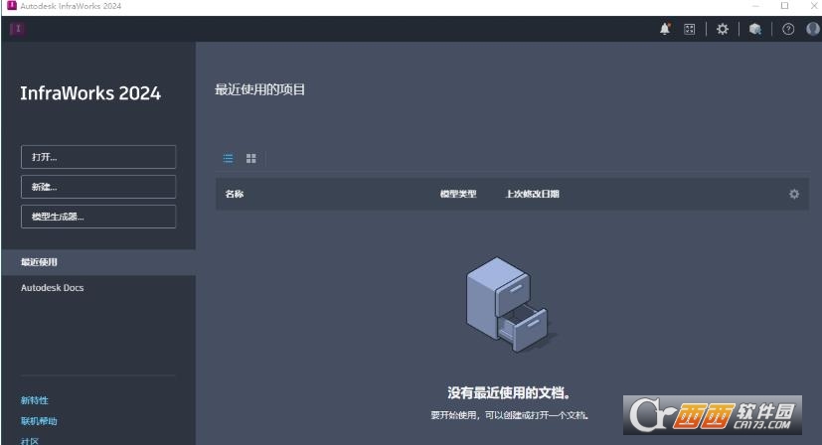The width and height of the screenshot is (822, 445).
Task: Maximize the InfraWorks window
Action: point(785,6)
